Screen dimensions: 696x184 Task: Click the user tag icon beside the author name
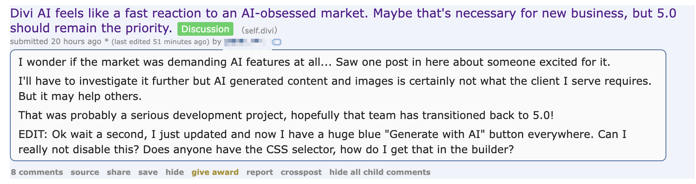(x=277, y=42)
